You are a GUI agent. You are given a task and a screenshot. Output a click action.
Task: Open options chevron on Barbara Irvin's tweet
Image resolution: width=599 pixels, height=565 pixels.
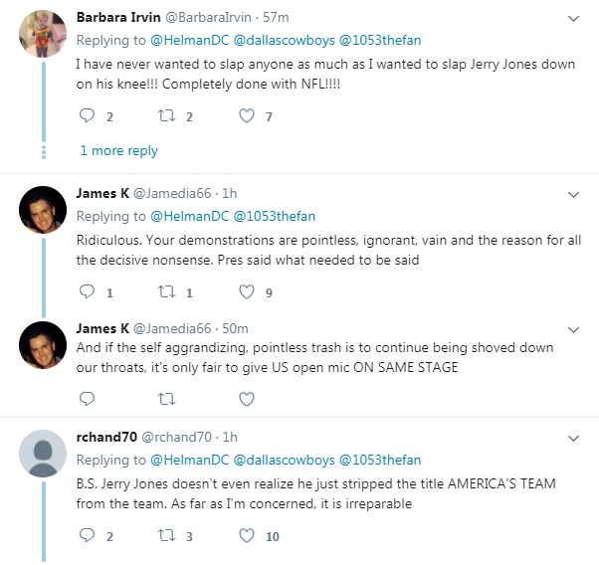pos(573,19)
